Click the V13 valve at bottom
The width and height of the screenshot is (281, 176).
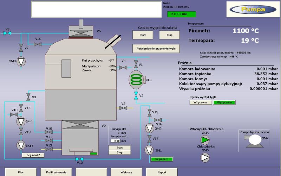coord(80,159)
